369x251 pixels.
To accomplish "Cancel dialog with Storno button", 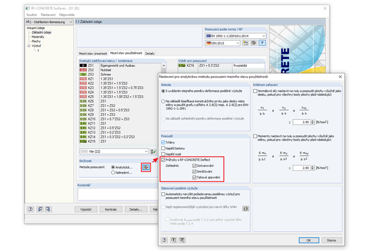I will pyautogui.click(x=331, y=240).
